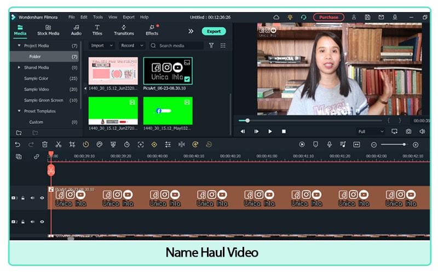
Task: Open the adjust settings sliders icon
Action: coord(168,144)
